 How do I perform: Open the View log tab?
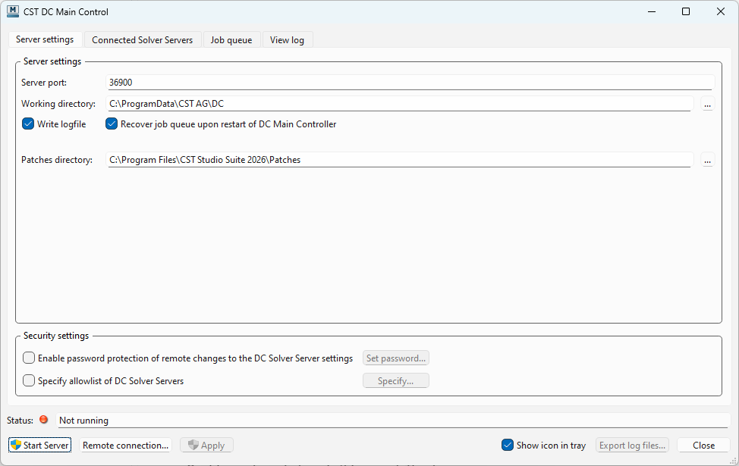click(287, 40)
